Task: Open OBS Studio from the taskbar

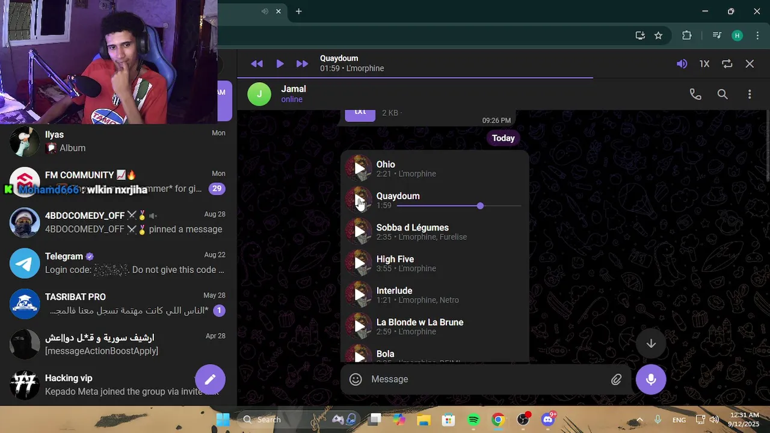Action: 523,420
